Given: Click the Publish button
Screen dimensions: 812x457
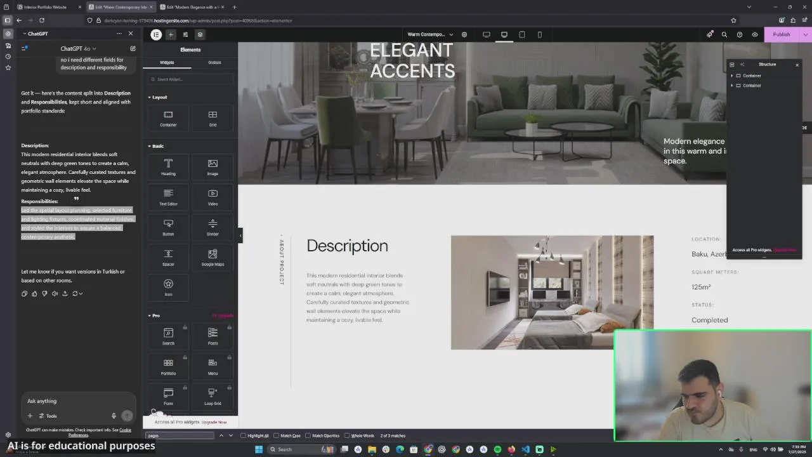Looking at the screenshot, I should tap(782, 34).
